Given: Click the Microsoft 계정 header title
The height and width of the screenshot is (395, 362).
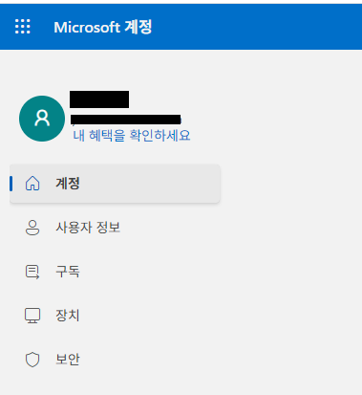Looking at the screenshot, I should point(103,27).
